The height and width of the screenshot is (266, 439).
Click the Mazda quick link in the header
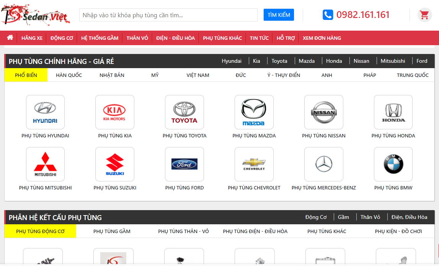(307, 61)
